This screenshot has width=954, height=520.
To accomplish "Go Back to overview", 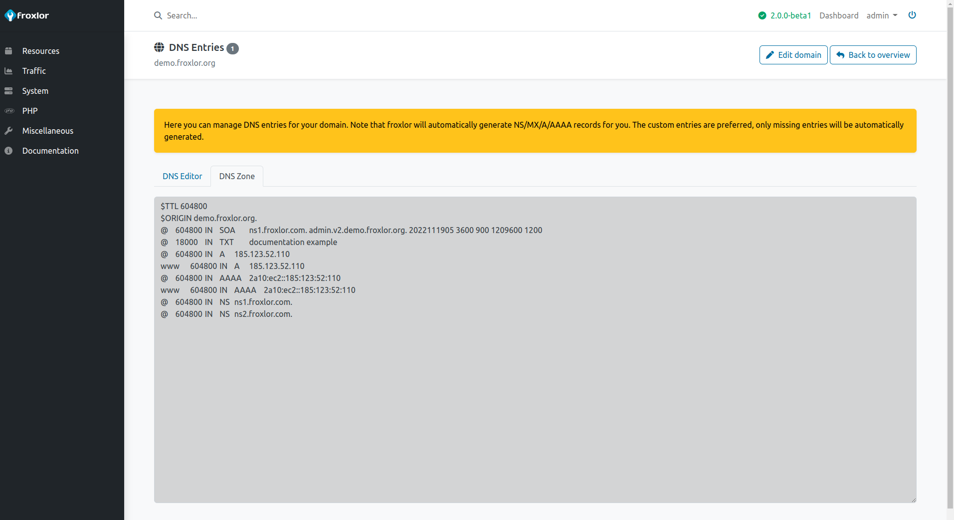I will tap(873, 55).
